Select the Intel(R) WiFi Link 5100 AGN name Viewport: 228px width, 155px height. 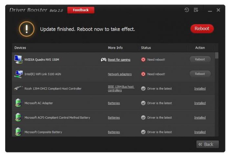[x=43, y=74]
